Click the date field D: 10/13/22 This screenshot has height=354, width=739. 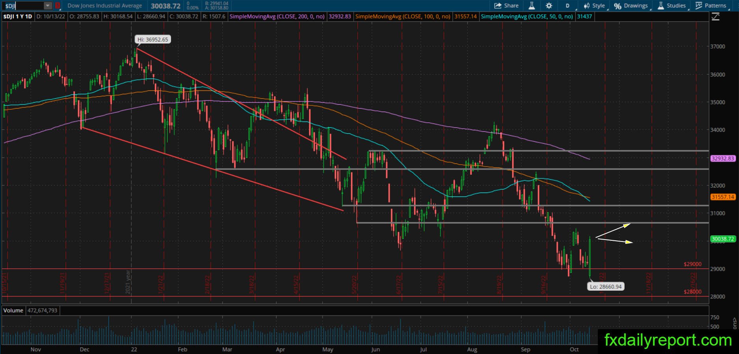(x=51, y=17)
